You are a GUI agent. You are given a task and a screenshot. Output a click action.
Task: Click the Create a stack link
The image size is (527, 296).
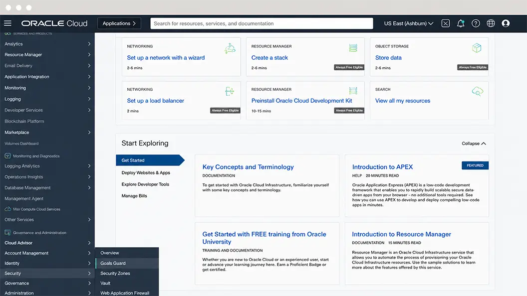(x=269, y=57)
